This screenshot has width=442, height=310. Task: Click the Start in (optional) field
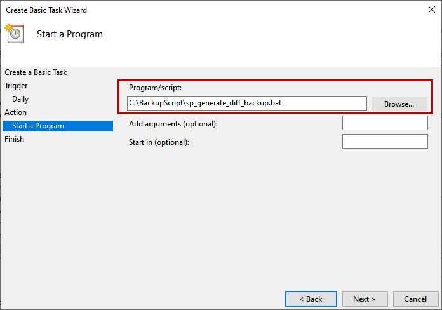pyautogui.click(x=384, y=142)
